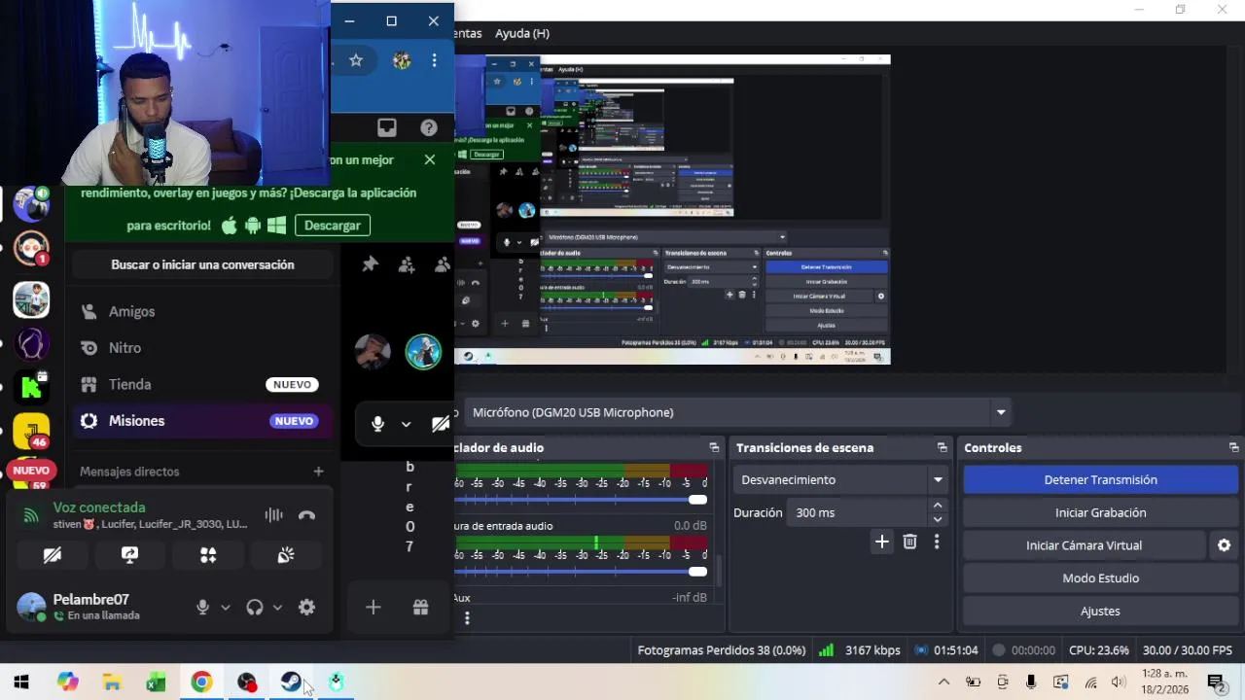Expand call microphone options chevron
Viewport: 1245px width, 700px height.
coord(406,424)
